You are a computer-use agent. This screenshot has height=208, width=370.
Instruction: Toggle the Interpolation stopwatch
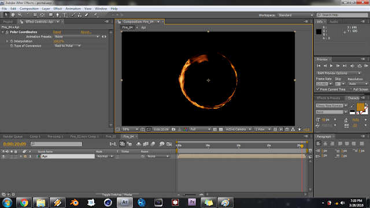[x=12, y=41]
